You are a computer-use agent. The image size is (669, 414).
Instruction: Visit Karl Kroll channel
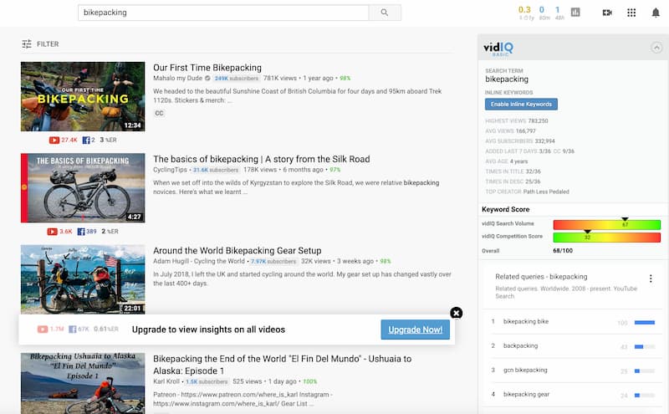(x=166, y=381)
